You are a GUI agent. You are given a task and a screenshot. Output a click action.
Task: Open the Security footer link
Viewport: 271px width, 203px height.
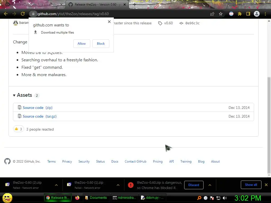(84, 162)
